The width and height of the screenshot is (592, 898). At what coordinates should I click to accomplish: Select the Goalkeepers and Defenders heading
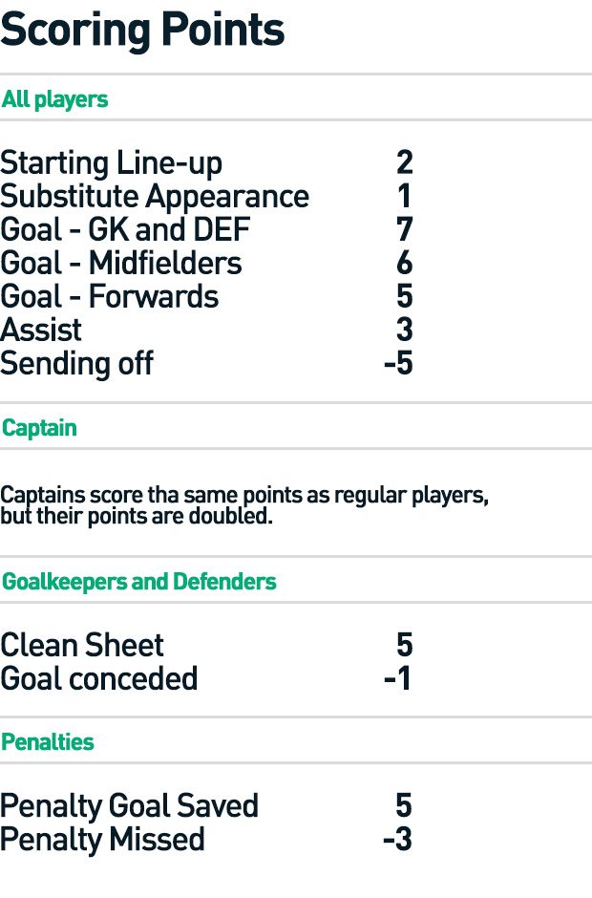(x=139, y=582)
